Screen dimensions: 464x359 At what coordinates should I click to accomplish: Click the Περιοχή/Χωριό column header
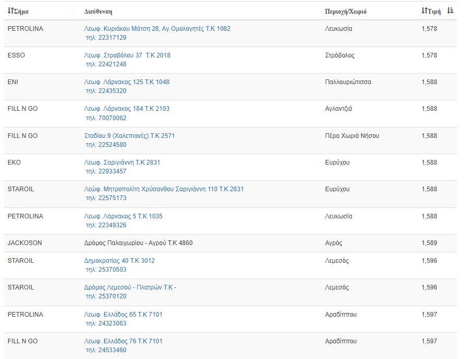(346, 11)
